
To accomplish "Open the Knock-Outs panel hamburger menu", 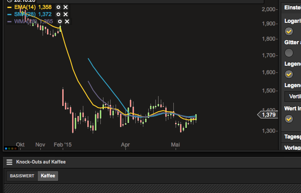I will (9, 163).
